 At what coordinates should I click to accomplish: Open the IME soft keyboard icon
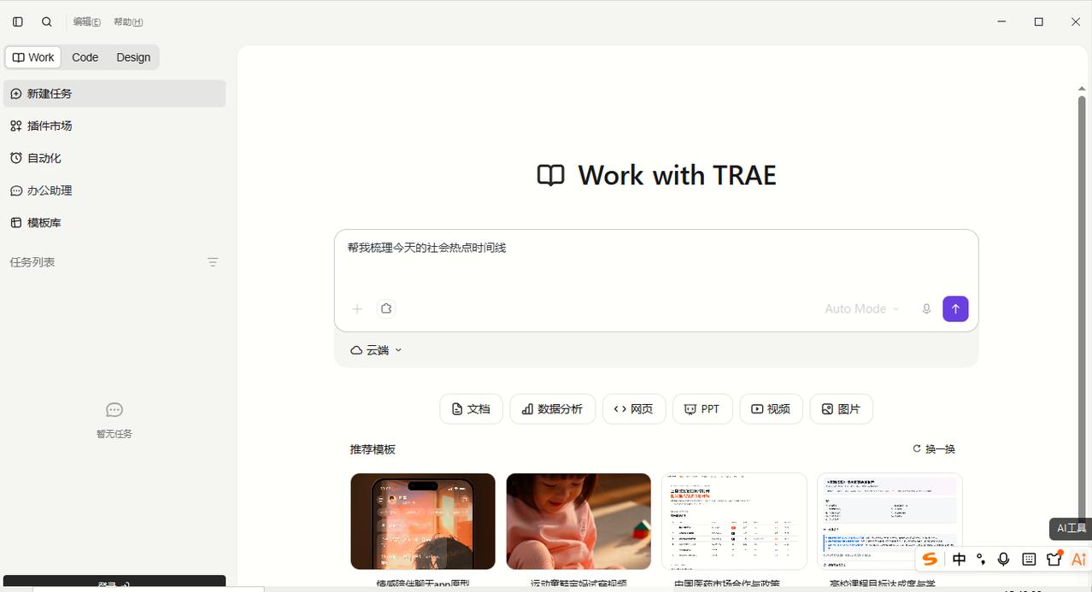1029,560
